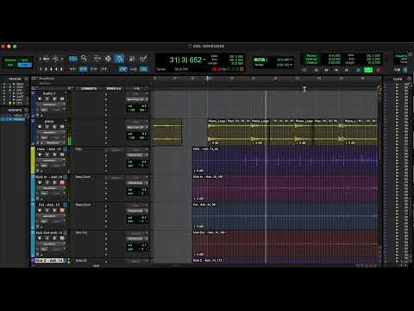
Task: Select the Kick 2 track name
Action: coord(49,260)
